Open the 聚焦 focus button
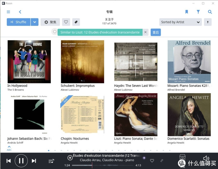This screenshot has width=218, height=169. pos(50,22)
